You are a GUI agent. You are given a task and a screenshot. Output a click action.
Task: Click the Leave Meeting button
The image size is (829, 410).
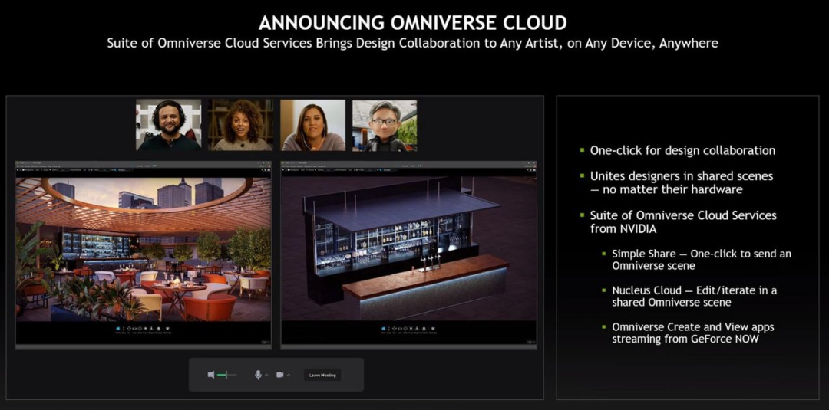coord(322,376)
